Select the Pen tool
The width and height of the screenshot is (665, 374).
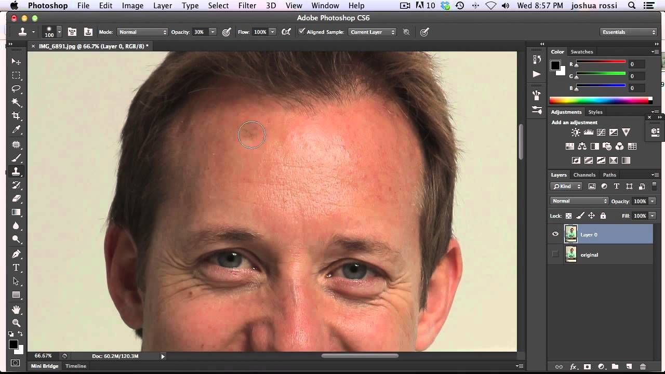coord(16,254)
